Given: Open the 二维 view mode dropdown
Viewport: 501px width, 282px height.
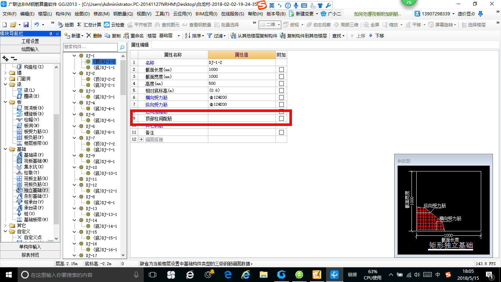Looking at the screenshot, I should coord(279,25).
